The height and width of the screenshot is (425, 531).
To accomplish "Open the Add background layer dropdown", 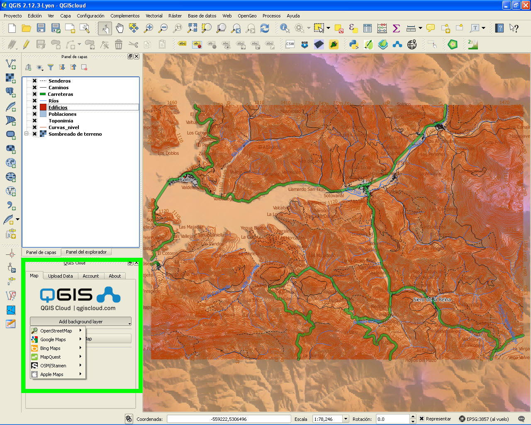I will click(x=80, y=321).
